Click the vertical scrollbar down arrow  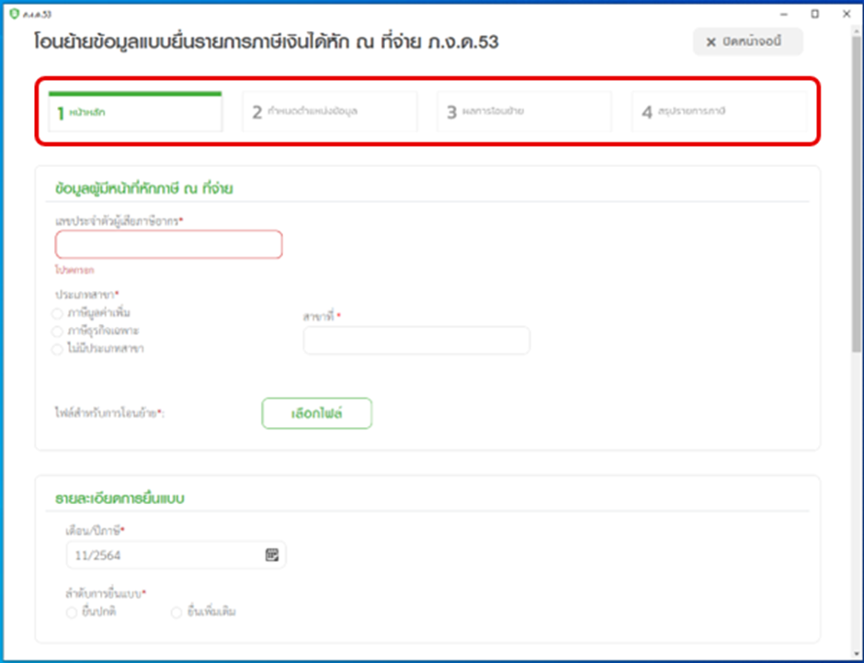pos(857,654)
